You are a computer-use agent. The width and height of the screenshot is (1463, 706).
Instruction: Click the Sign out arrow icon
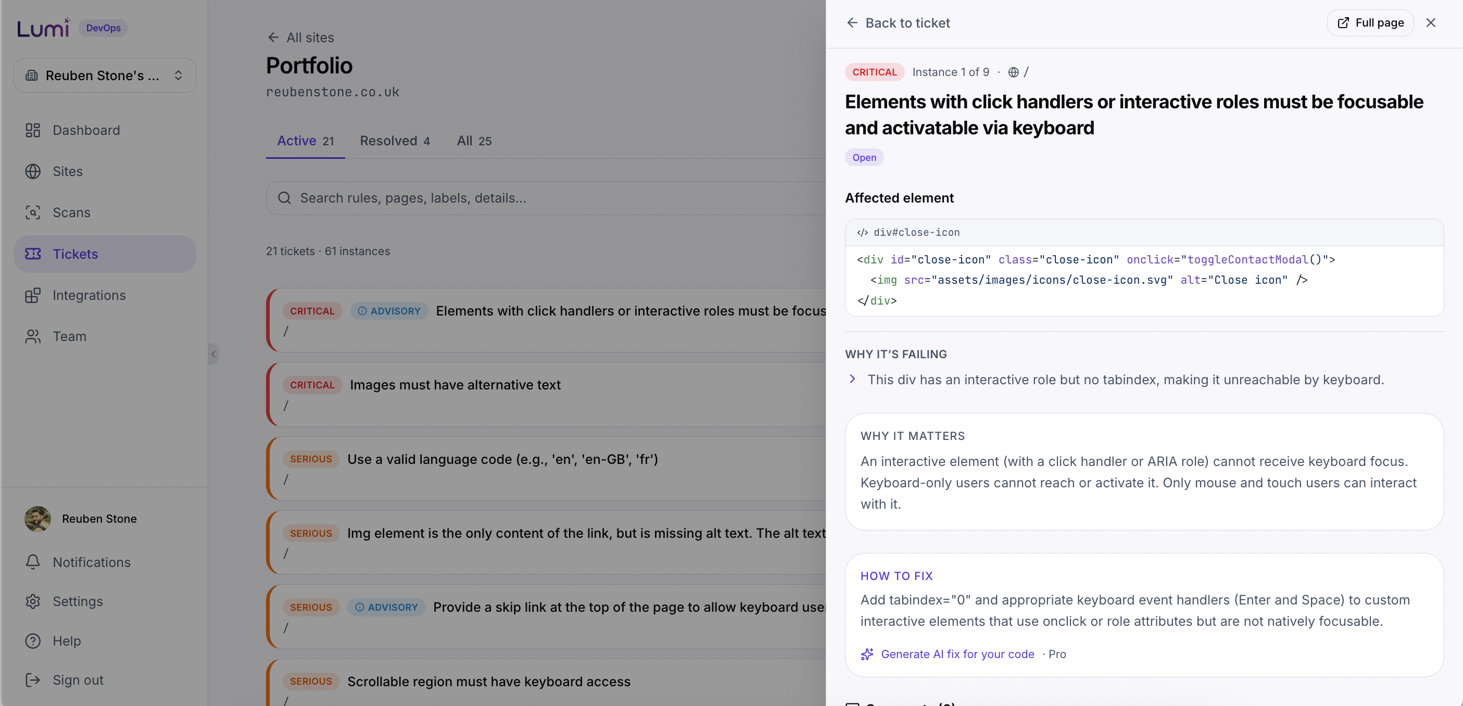pos(33,680)
